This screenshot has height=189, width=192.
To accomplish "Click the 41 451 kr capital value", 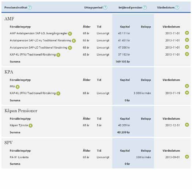I will 124,40.
